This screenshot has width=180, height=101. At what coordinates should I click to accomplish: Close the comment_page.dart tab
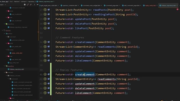[120, 5]
